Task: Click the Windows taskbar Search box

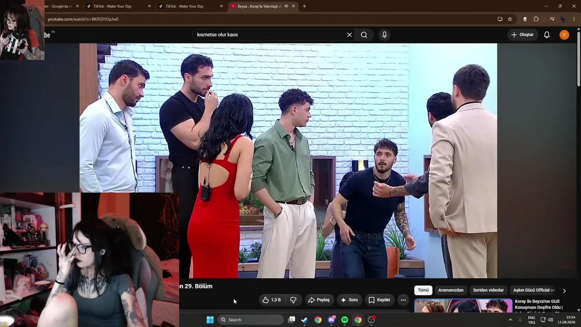Action: (x=251, y=320)
